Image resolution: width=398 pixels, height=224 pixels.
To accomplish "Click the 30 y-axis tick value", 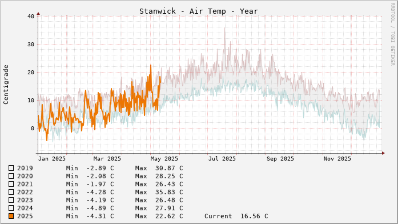I will coord(31,45).
